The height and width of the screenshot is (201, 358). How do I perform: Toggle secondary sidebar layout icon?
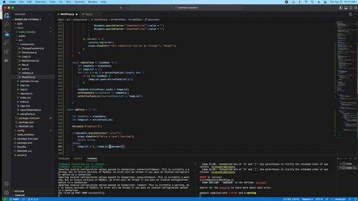coord(351,8)
